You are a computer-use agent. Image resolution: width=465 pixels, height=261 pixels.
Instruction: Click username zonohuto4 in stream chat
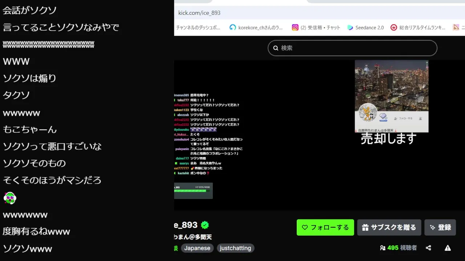click(182, 139)
